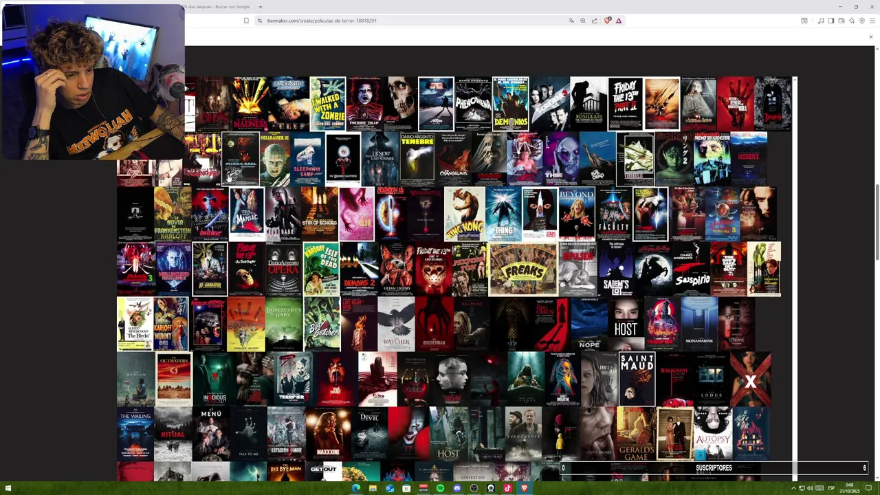Select the 'Rosemary's Baby' poster
The image size is (880, 495).
click(x=284, y=324)
